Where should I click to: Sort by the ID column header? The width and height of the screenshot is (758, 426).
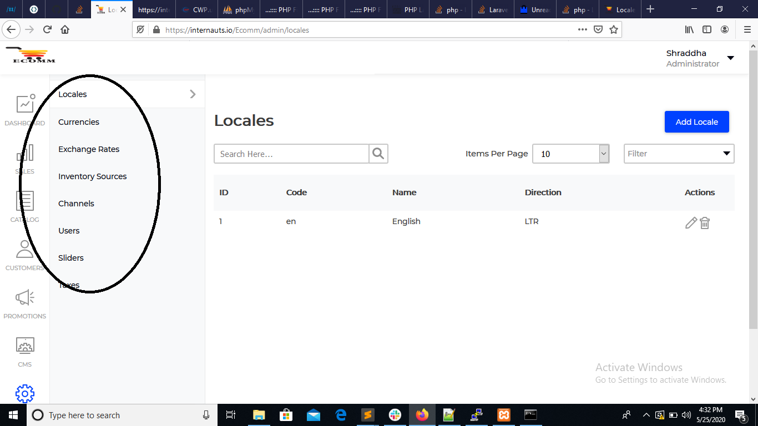click(x=224, y=192)
